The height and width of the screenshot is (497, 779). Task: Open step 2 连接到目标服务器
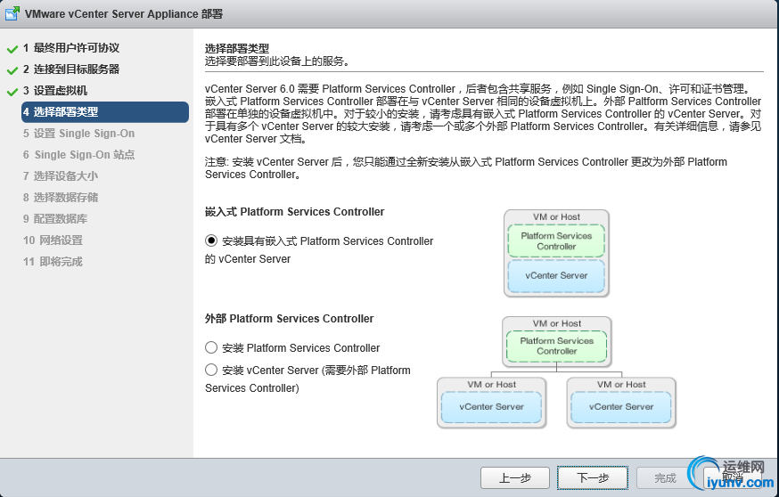(71, 69)
